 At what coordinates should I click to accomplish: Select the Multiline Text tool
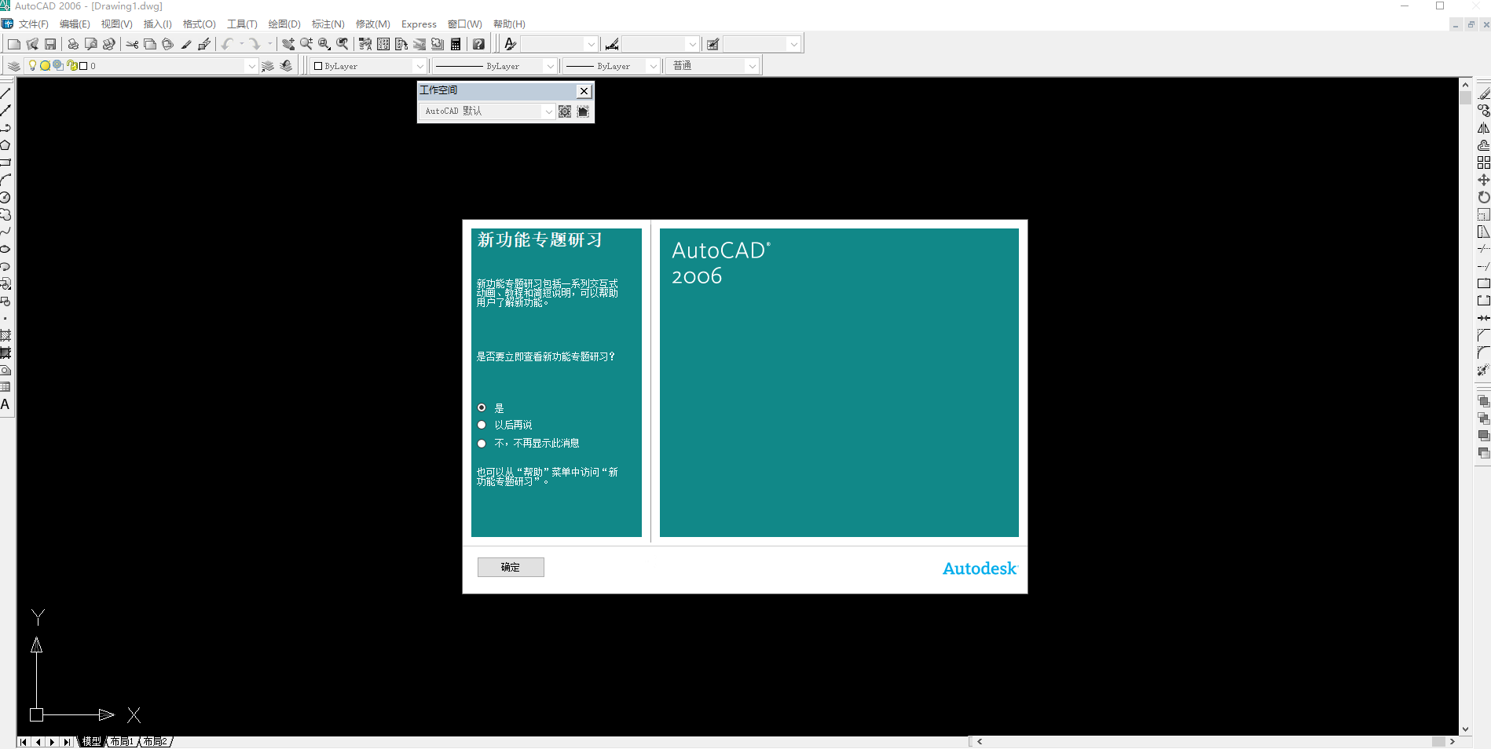pyautogui.click(x=5, y=405)
